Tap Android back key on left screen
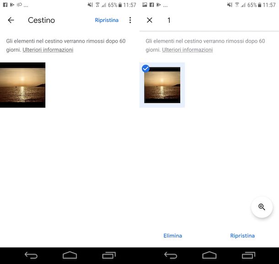The image size is (279, 264). pos(31,255)
